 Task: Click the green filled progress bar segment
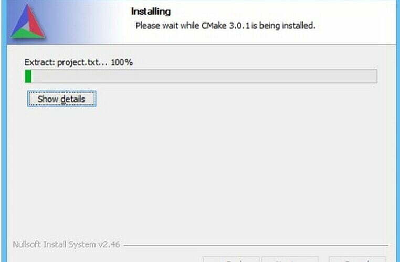click(x=28, y=76)
